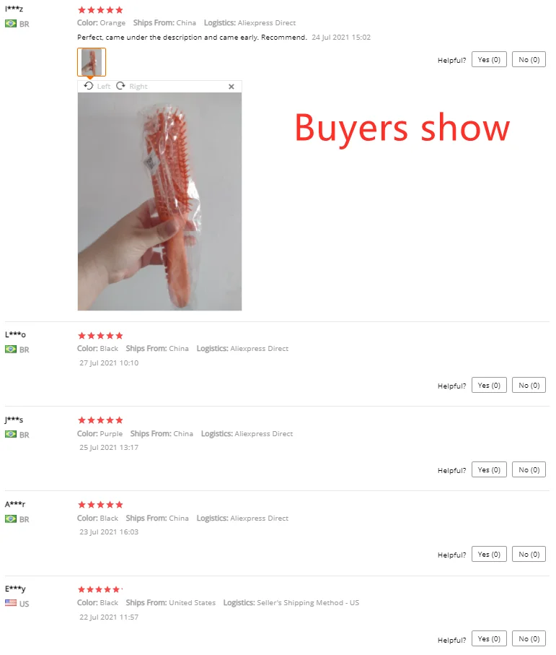Viewport: 556px width, 655px height.
Task: Close the enlarged review photo
Action: pyautogui.click(x=231, y=87)
